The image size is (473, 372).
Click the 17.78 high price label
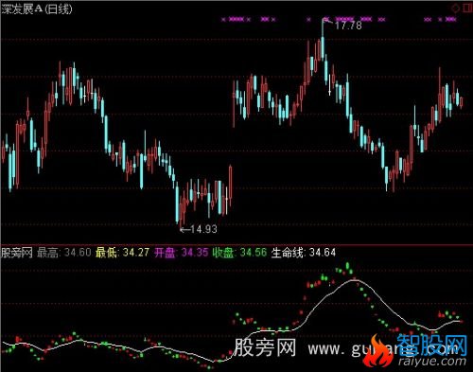[348, 26]
